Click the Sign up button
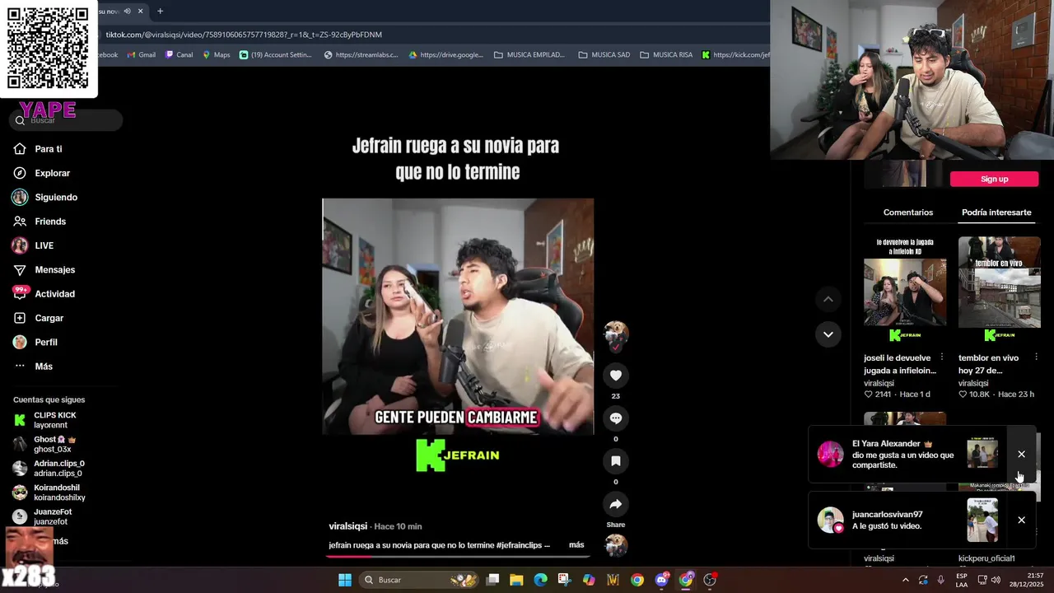 (x=994, y=179)
